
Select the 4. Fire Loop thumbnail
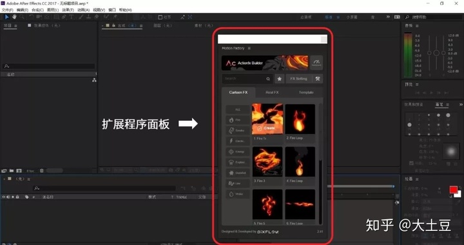coord(300,162)
